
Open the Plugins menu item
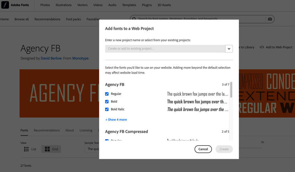click(x=147, y=5)
